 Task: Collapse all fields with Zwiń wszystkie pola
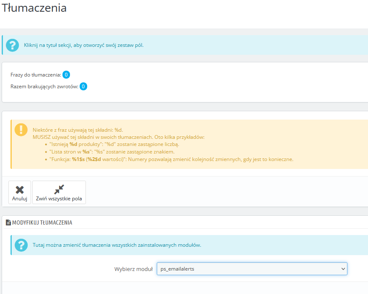point(59,192)
